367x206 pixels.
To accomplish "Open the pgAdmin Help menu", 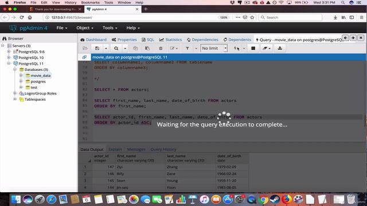I will tap(133, 28).
